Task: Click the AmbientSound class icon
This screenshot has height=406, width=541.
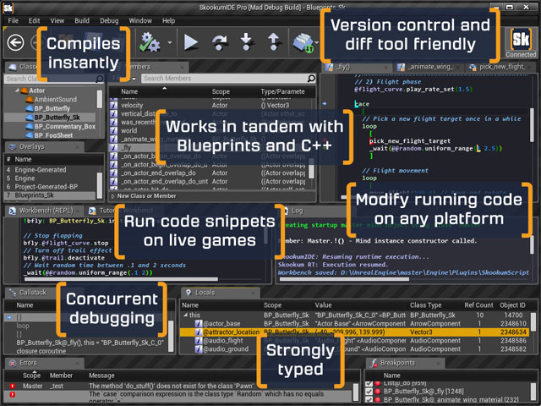Action: click(x=30, y=100)
